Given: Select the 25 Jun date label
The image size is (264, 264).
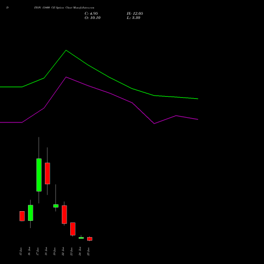Looking at the screenshot, I should pyautogui.click(x=88, y=251).
